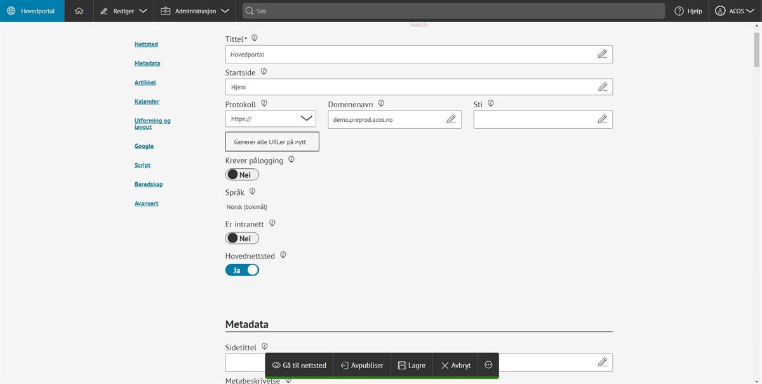Click the info bulb next to Språk
This screenshot has width=762, height=384.
(x=252, y=192)
